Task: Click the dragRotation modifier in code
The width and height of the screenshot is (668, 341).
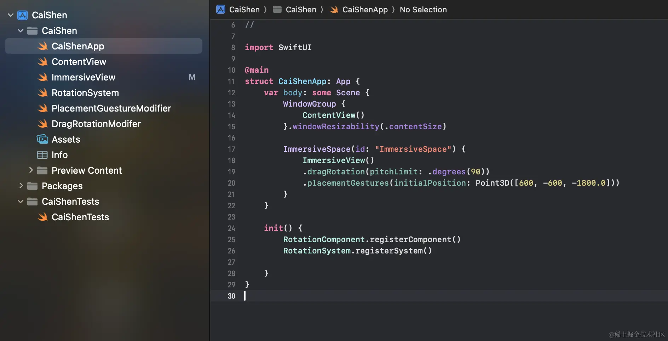Action: click(336, 172)
